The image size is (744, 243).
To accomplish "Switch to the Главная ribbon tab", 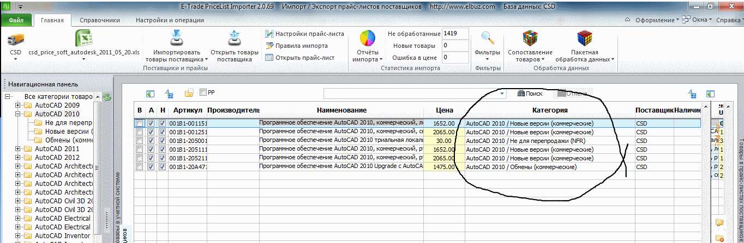I will [x=52, y=20].
